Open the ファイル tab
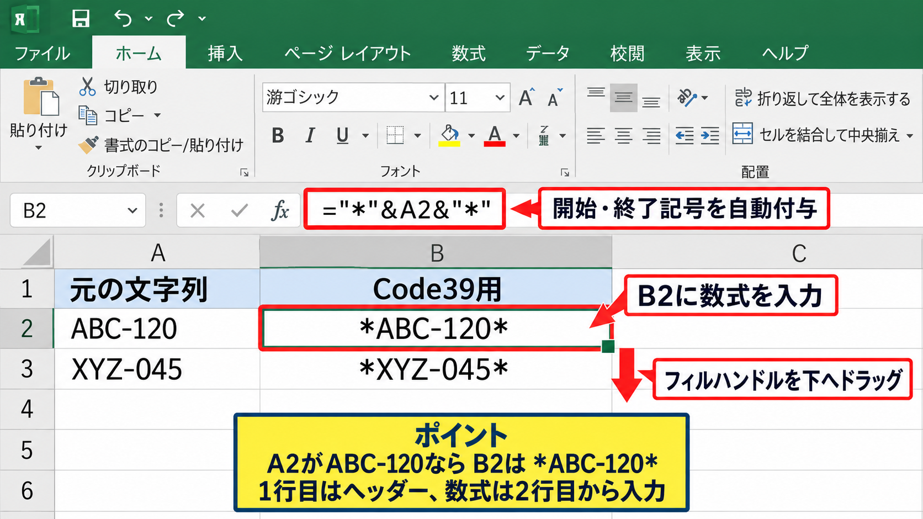This screenshot has height=519, width=923. point(43,54)
